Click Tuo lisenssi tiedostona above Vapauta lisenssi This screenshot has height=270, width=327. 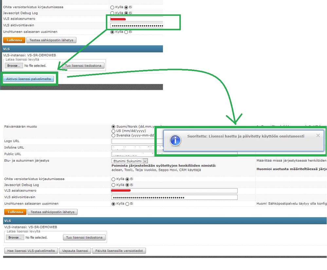click(84, 237)
